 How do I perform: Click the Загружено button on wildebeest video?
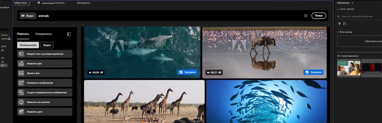click(x=313, y=72)
